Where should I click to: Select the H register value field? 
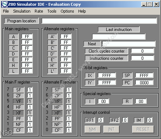coord(27,65)
